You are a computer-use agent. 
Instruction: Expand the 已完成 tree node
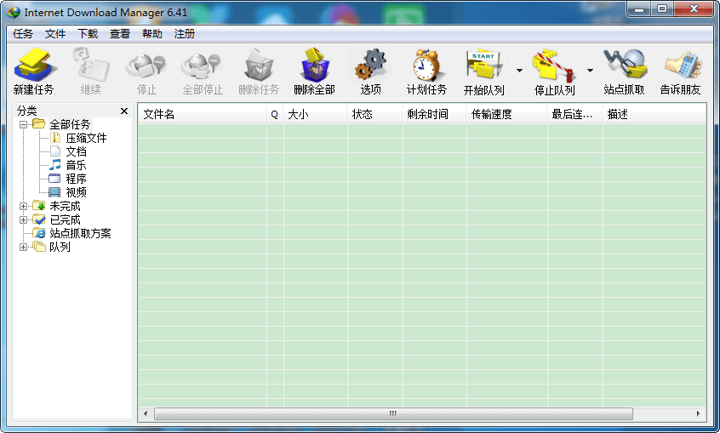24,220
